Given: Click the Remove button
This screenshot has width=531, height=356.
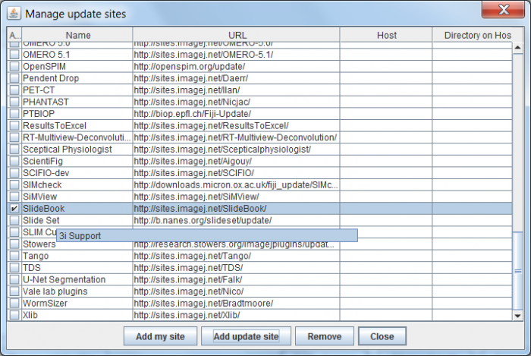Looking at the screenshot, I should [324, 336].
